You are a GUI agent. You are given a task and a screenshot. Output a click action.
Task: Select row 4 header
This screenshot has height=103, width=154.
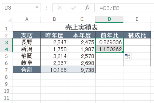click(6, 49)
